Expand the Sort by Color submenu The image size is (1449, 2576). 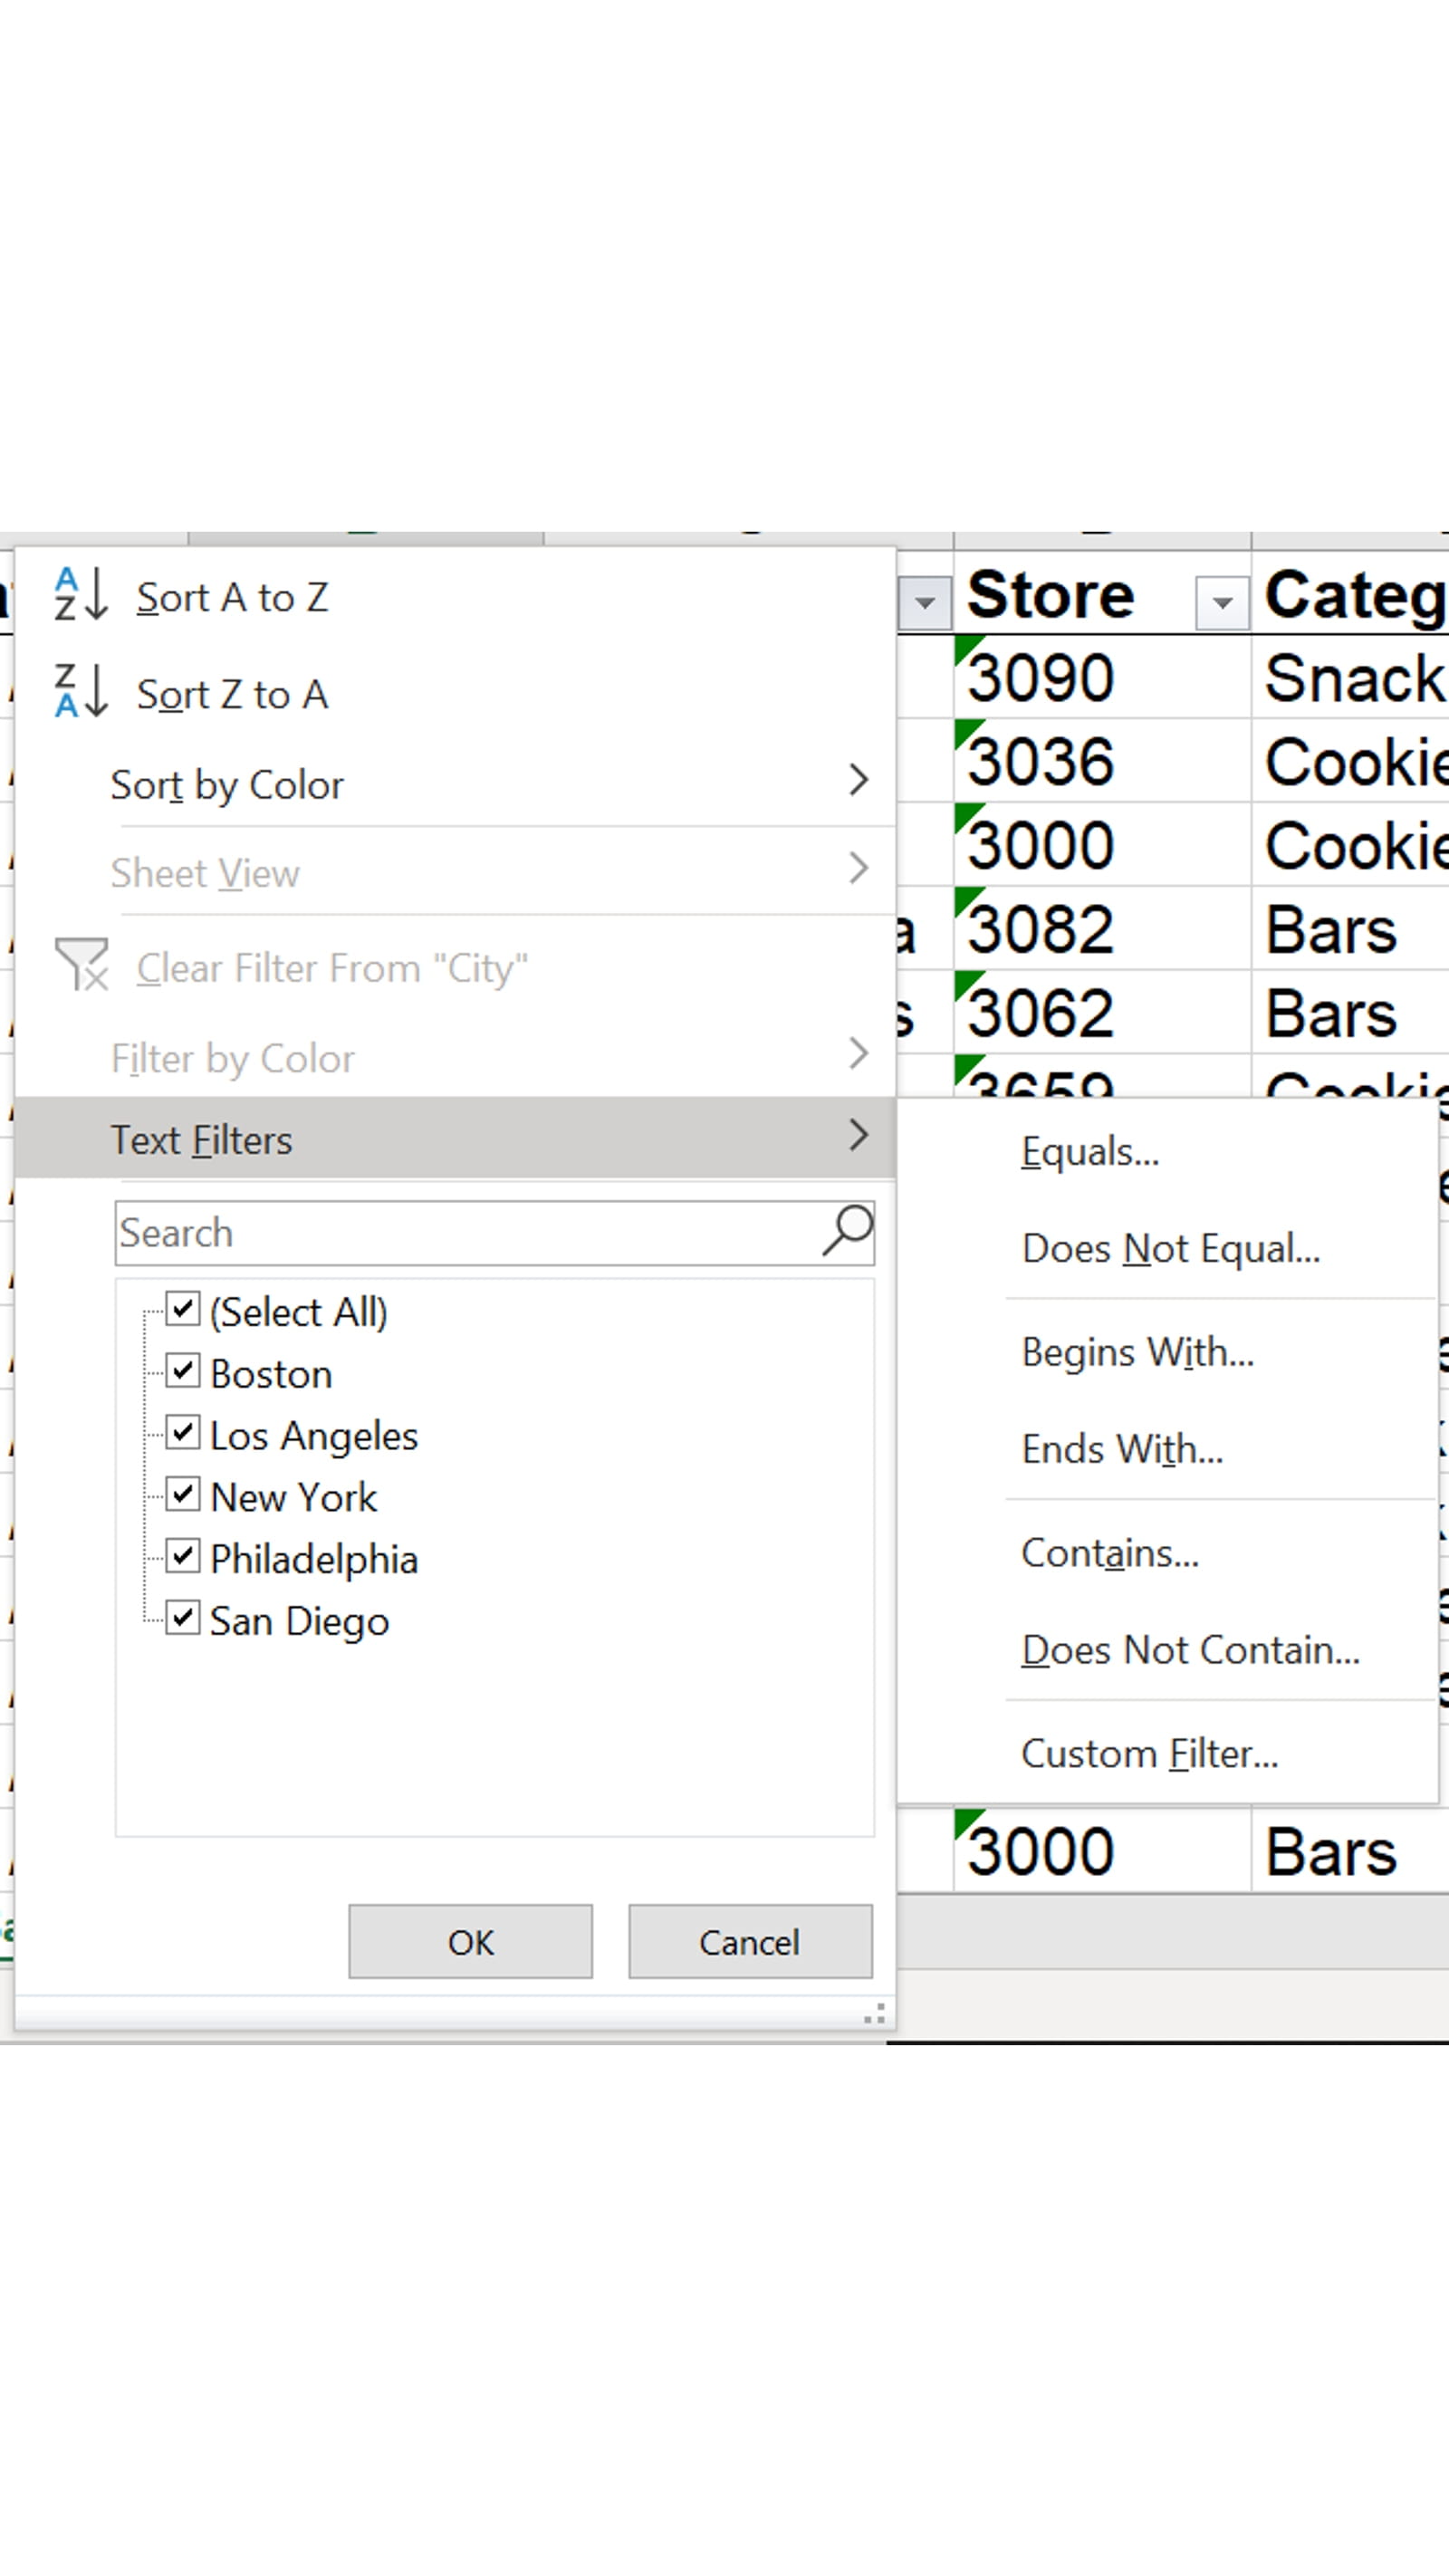(857, 782)
